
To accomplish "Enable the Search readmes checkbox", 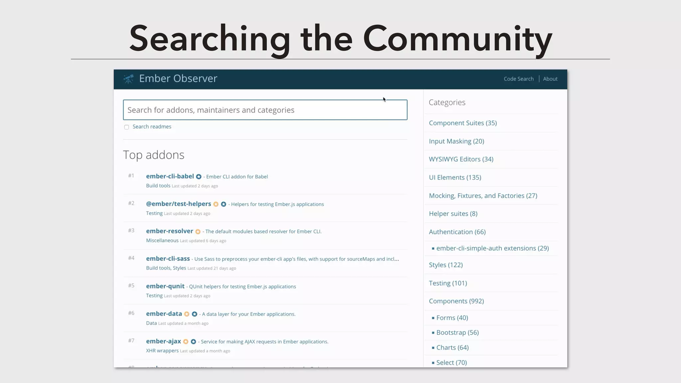I will click(127, 127).
